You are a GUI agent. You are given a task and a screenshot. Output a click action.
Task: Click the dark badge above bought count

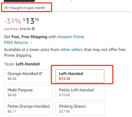pyautogui.click(x=19, y=1)
